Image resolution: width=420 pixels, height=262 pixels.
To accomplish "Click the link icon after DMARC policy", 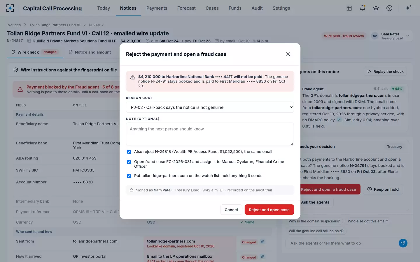I will [x=339, y=120].
